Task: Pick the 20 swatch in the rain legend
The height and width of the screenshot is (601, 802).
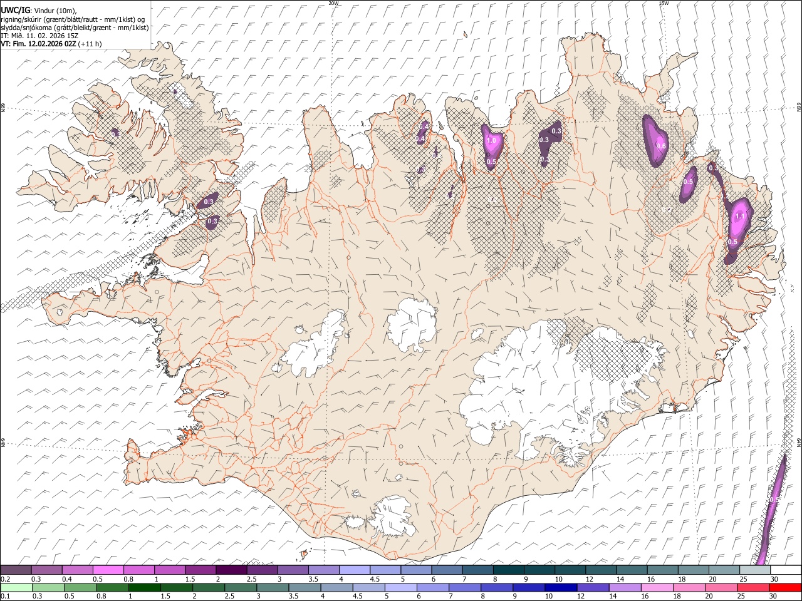Action: [722, 588]
